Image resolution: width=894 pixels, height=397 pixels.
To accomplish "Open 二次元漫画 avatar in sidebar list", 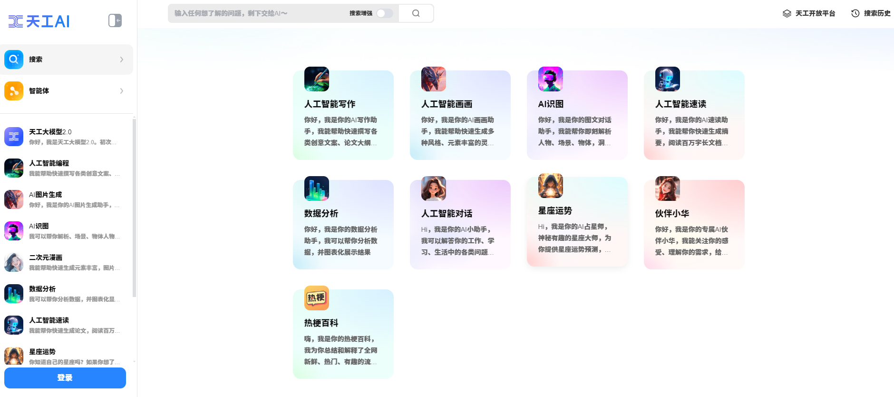I will (x=14, y=262).
